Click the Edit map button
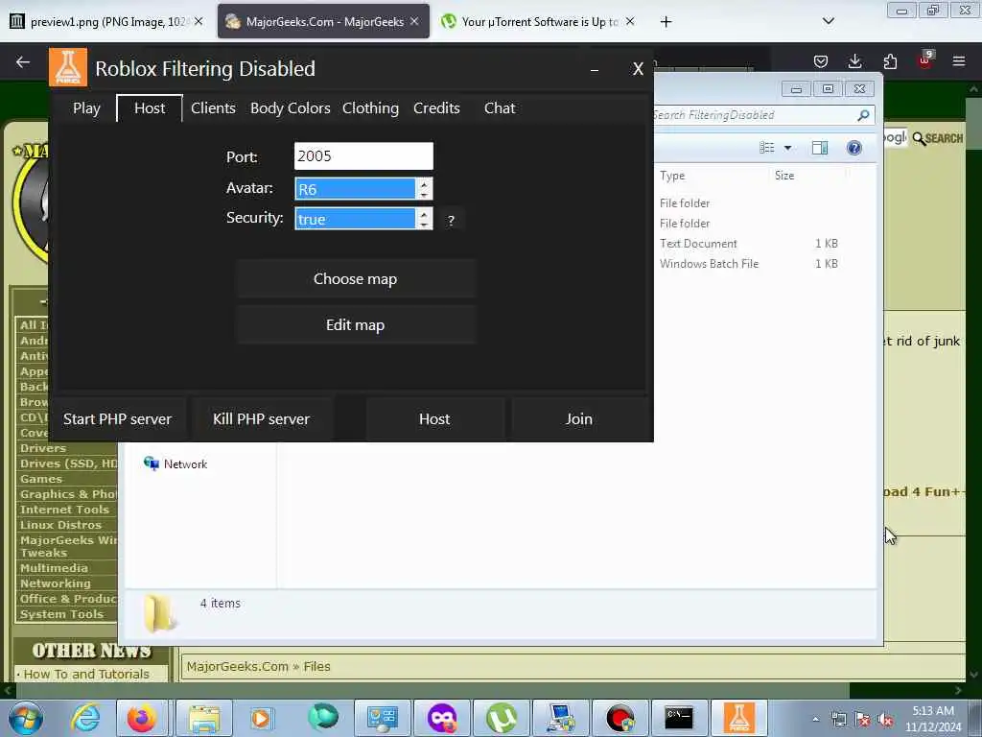The height and width of the screenshot is (737, 982). click(356, 324)
